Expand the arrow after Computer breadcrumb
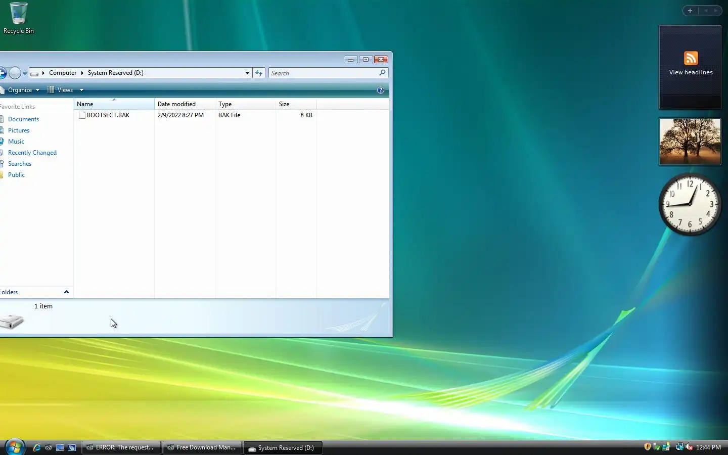This screenshot has height=455, width=728. pos(82,73)
